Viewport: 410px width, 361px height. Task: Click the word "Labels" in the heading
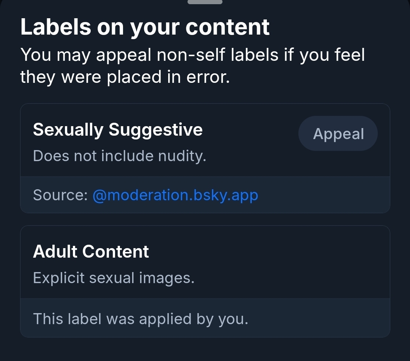[x=56, y=27]
